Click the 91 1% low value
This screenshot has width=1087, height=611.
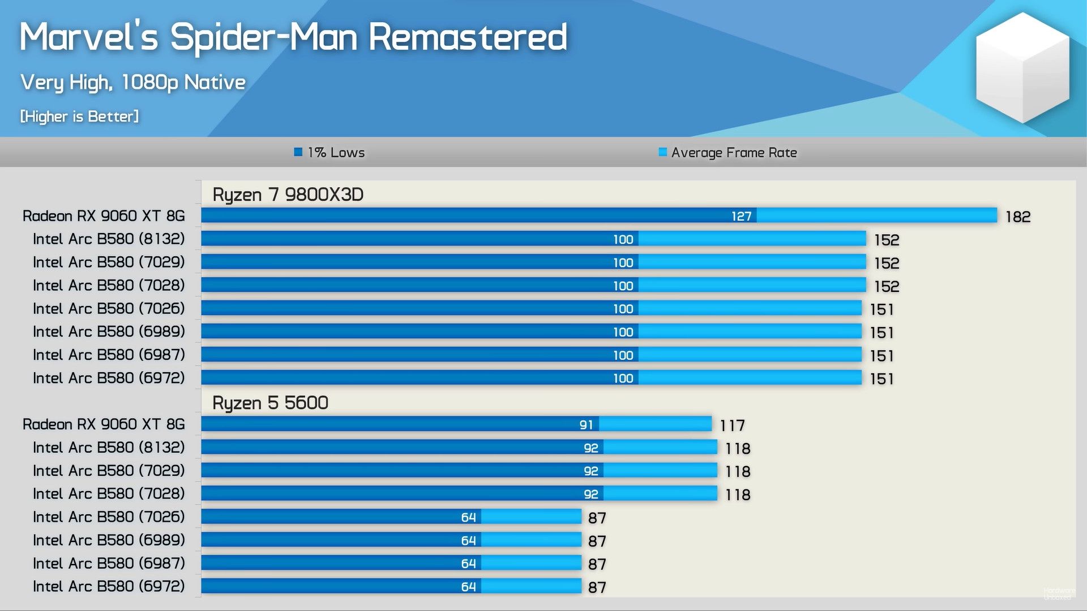click(x=586, y=425)
